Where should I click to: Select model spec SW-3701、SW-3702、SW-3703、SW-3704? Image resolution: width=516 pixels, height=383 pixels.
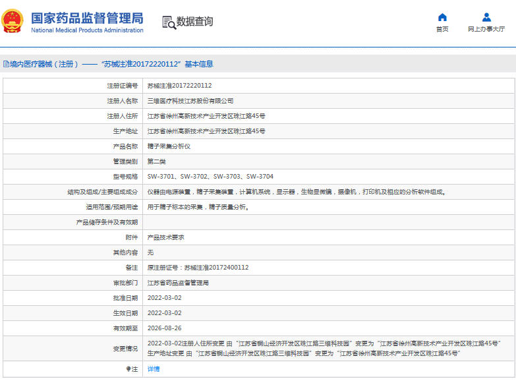210,177
